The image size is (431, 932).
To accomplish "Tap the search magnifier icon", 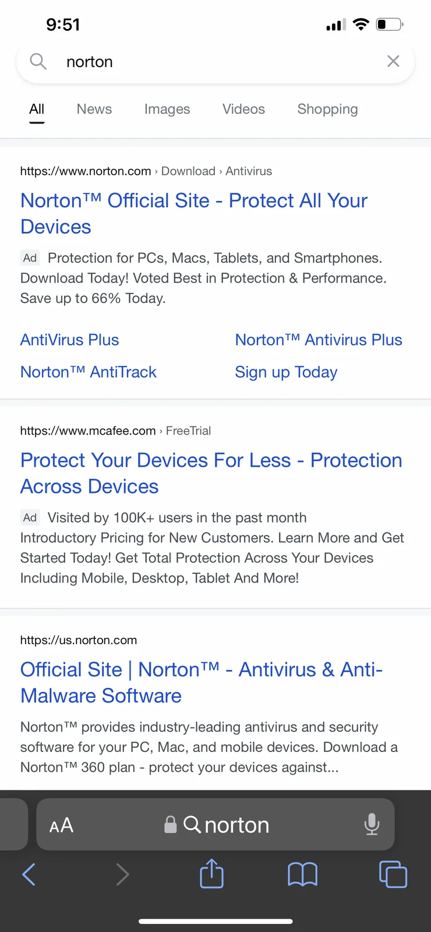I will point(38,61).
